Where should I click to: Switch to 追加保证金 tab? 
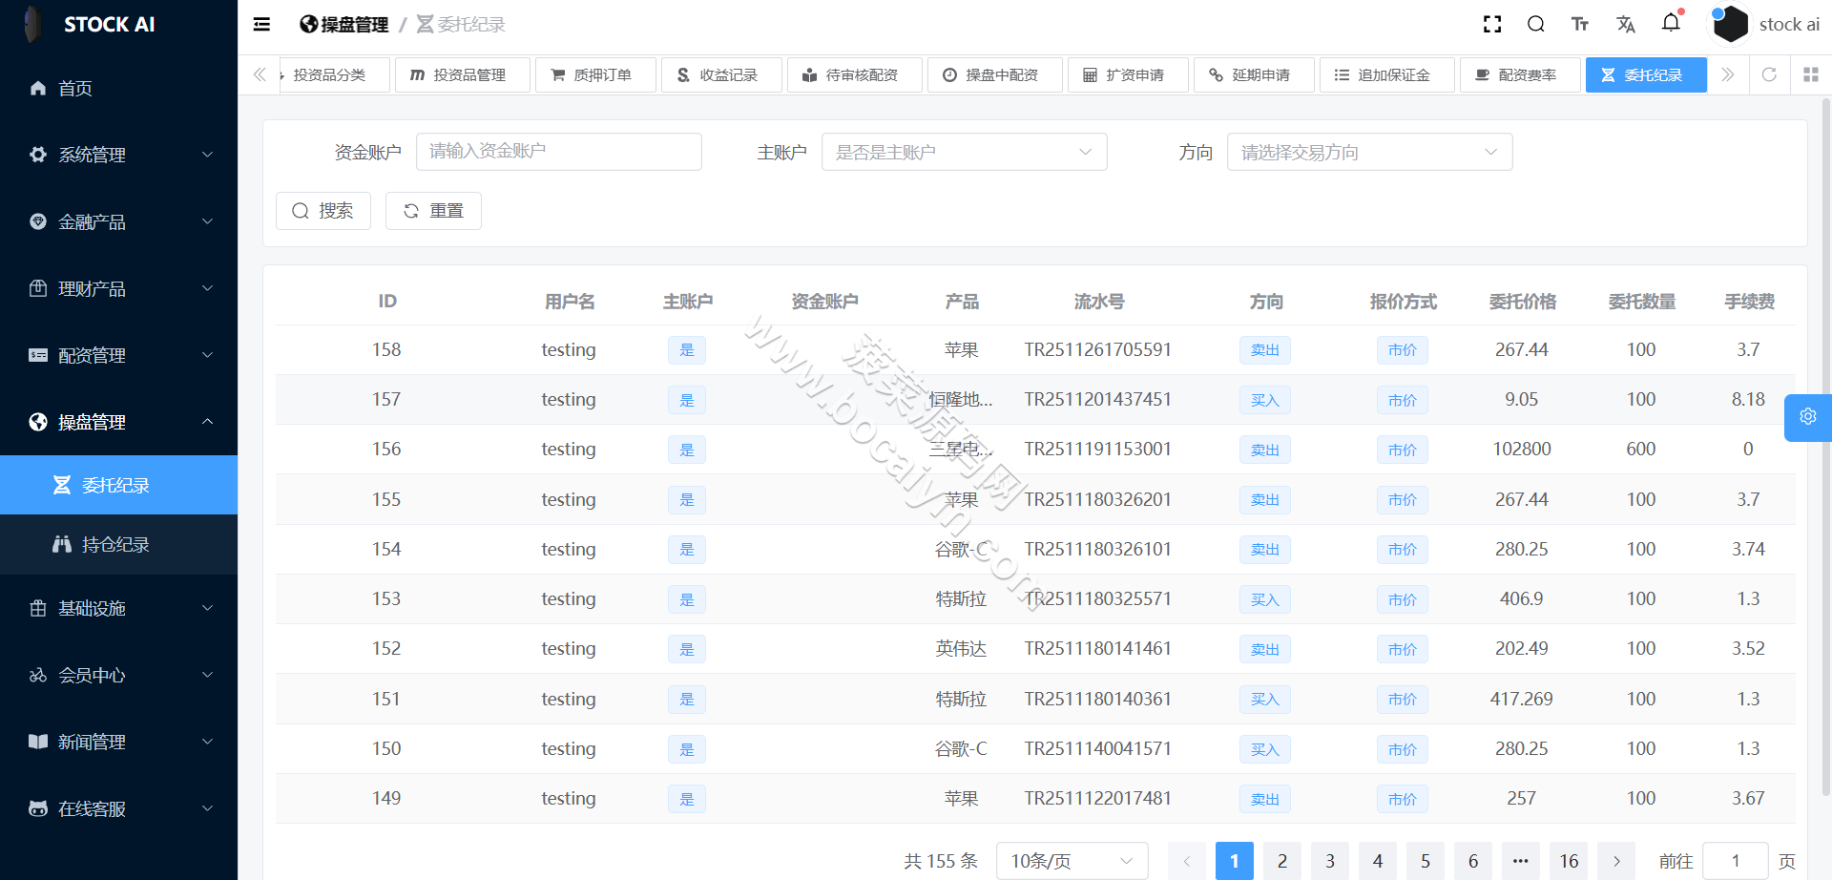pyautogui.click(x=1387, y=74)
